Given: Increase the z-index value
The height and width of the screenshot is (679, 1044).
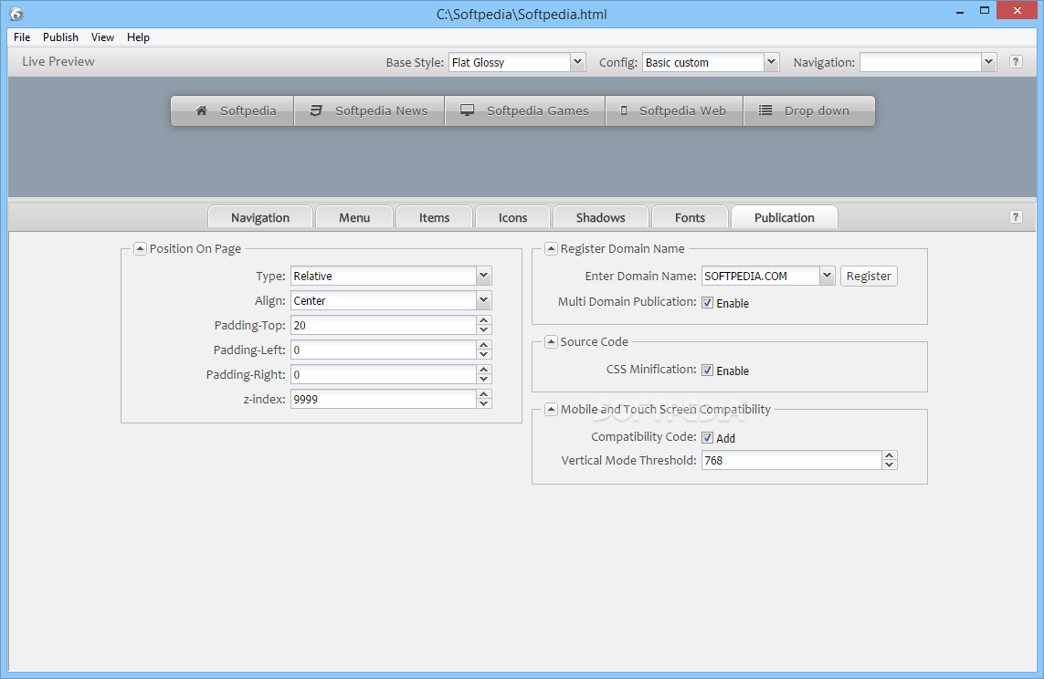Looking at the screenshot, I should click(x=484, y=394).
